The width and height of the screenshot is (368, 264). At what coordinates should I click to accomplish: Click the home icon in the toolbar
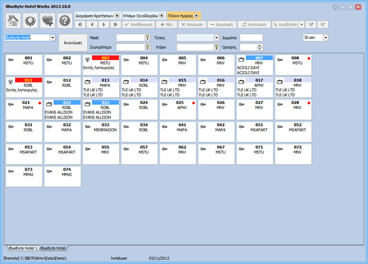13,21
